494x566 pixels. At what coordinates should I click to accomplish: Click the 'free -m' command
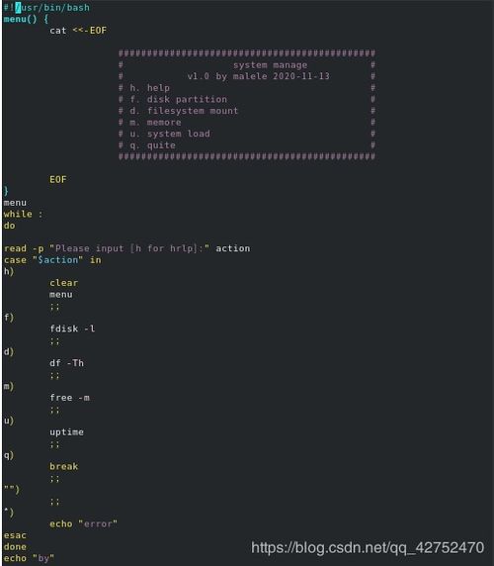click(69, 398)
